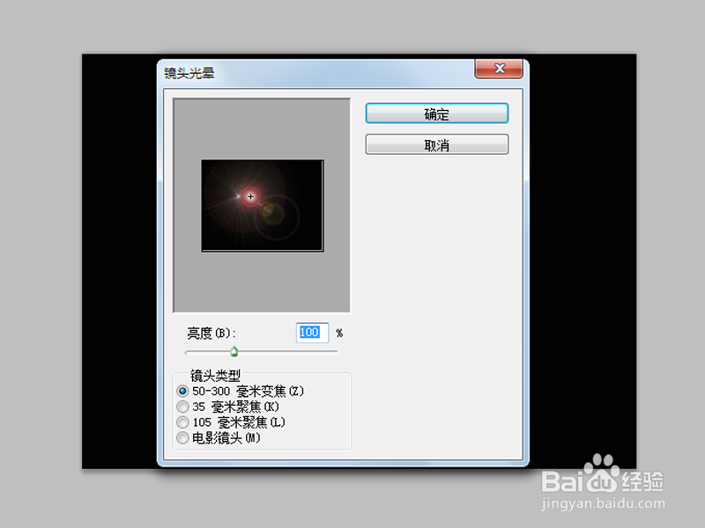The image size is (705, 528).
Task: Click the 镜头光晕 dialog title
Action: point(189,73)
